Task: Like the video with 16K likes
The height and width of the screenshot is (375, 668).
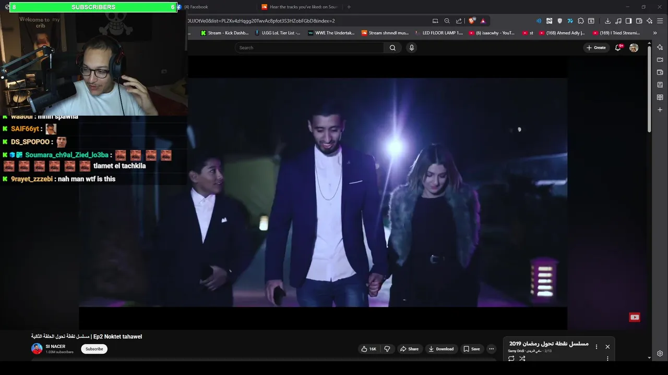Action: pyautogui.click(x=368, y=349)
